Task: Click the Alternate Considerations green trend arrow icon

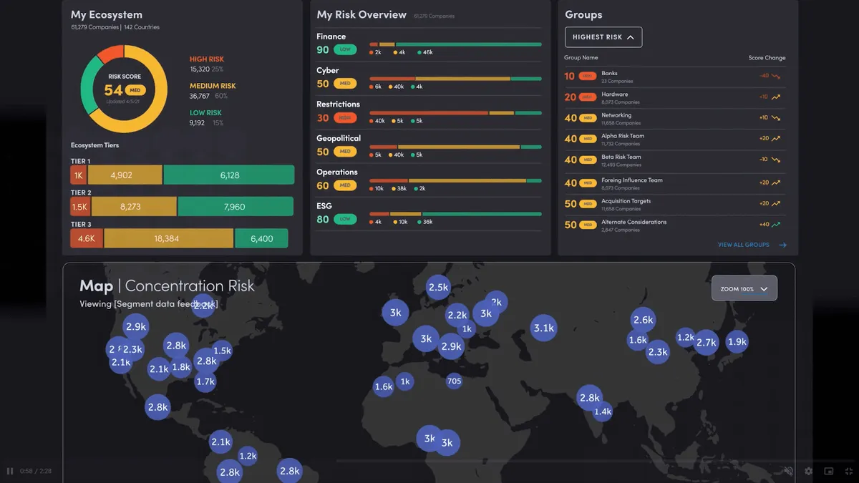Action: tap(777, 224)
